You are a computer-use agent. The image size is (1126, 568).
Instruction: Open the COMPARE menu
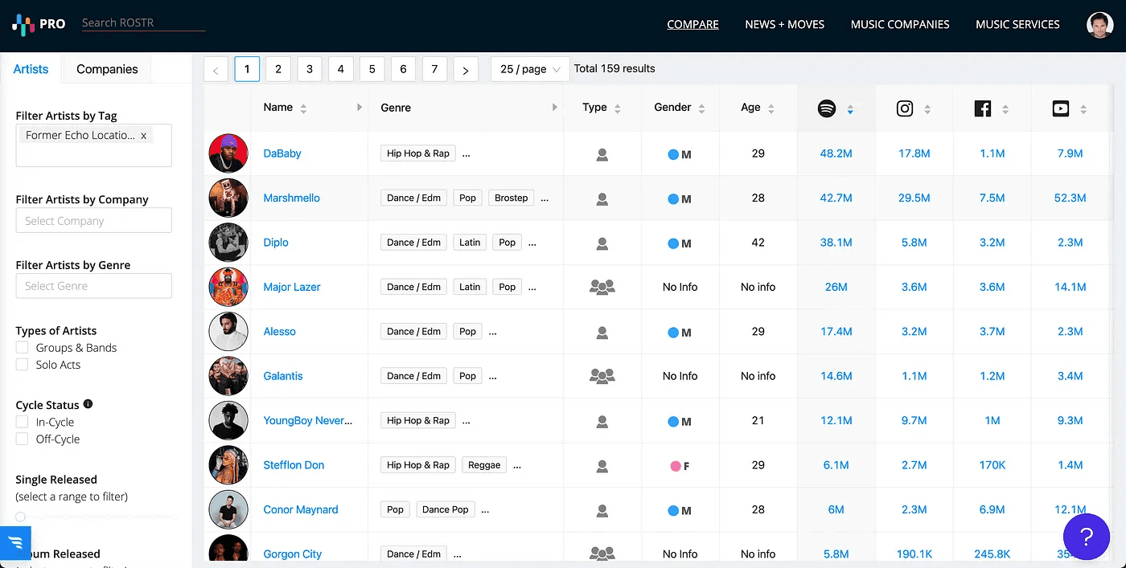pyautogui.click(x=692, y=24)
